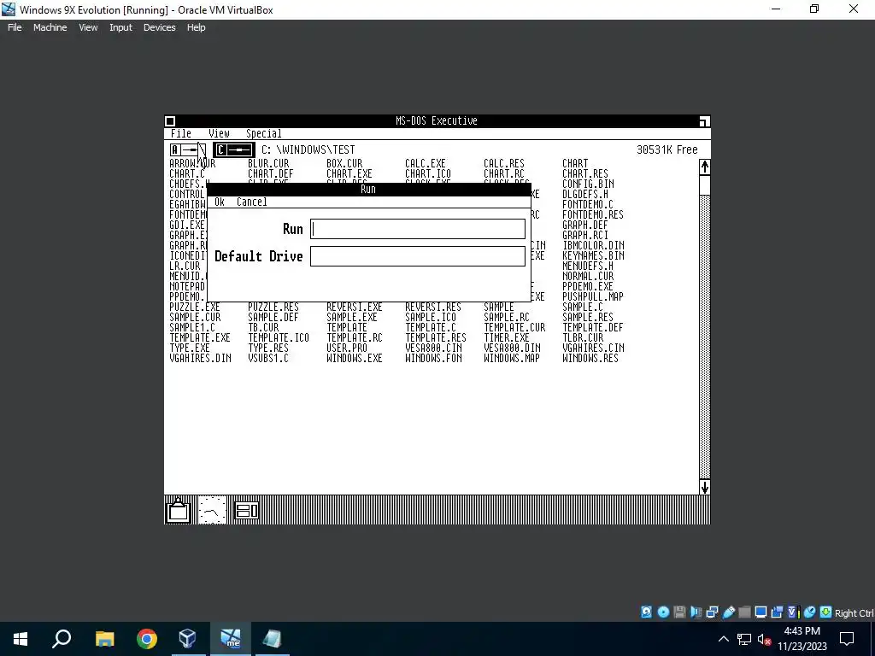Select file CALC.EXE
Screen dimensions: 875x656
(x=426, y=163)
